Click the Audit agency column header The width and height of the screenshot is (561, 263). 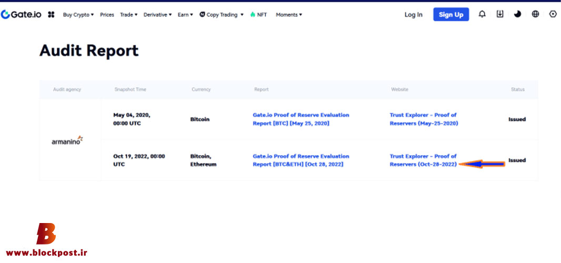tap(67, 89)
